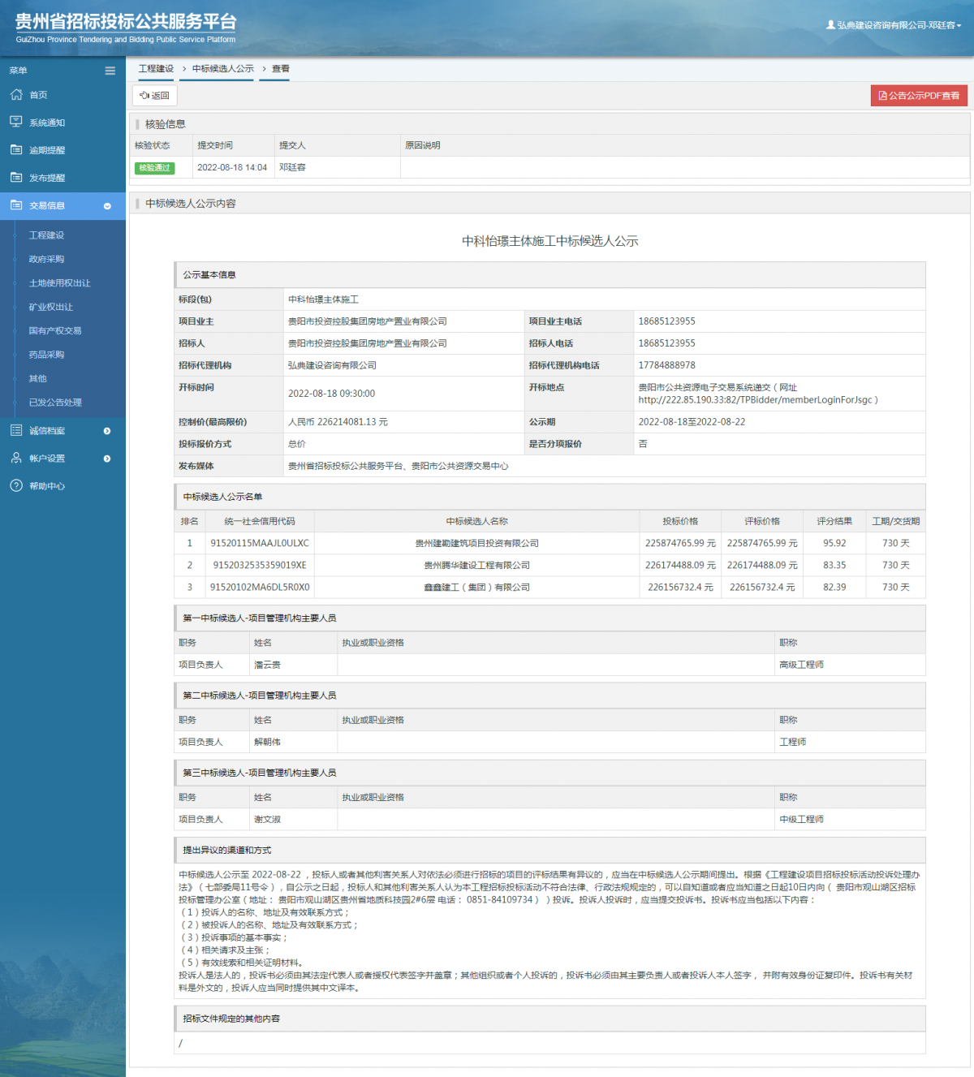974x1077 pixels.
Task: Open 其他 submenu item
Action: pos(37,378)
